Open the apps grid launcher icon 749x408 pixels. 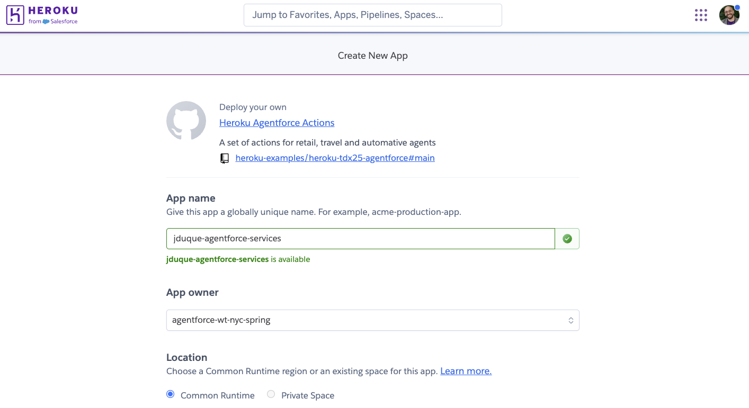click(701, 15)
